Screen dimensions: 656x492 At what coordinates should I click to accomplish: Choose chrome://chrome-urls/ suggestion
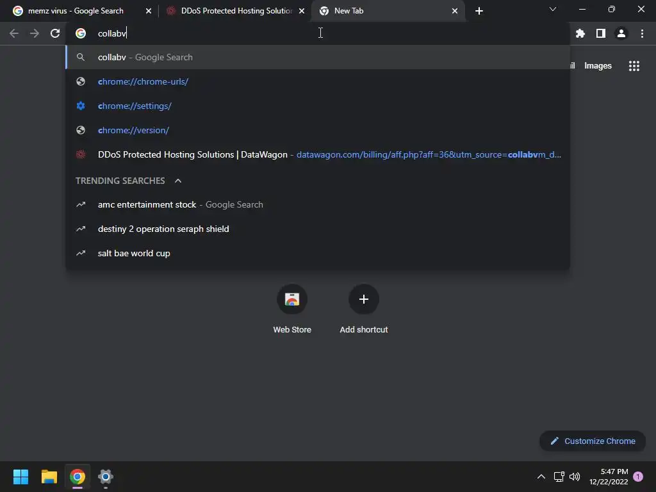click(x=318, y=81)
